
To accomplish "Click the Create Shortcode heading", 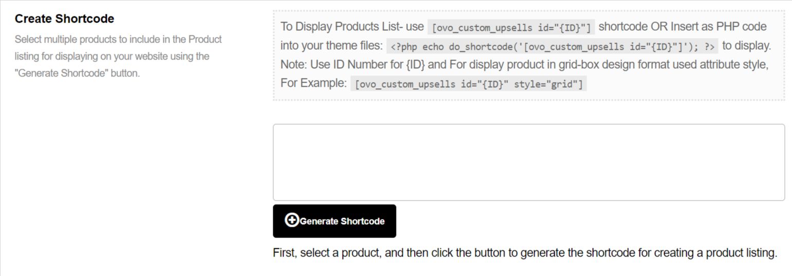I will point(64,19).
